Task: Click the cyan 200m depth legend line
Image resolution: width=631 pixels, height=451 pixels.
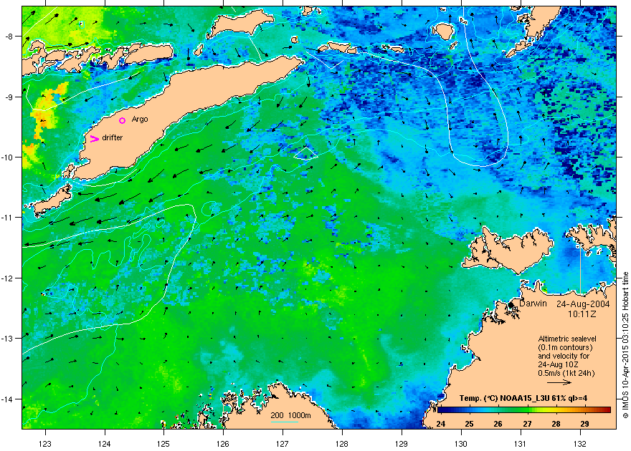Action: tap(284, 422)
